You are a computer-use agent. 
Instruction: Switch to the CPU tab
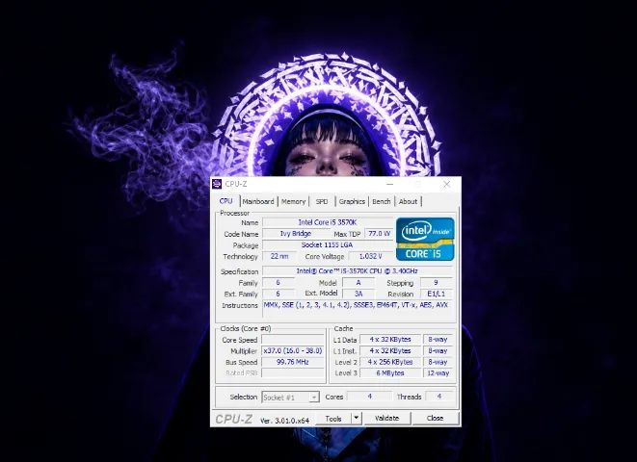pyautogui.click(x=226, y=201)
